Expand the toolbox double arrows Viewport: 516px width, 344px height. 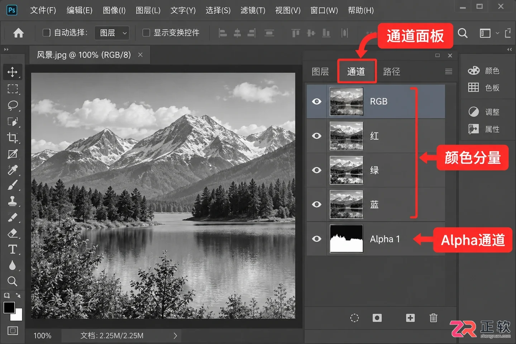tap(6, 49)
